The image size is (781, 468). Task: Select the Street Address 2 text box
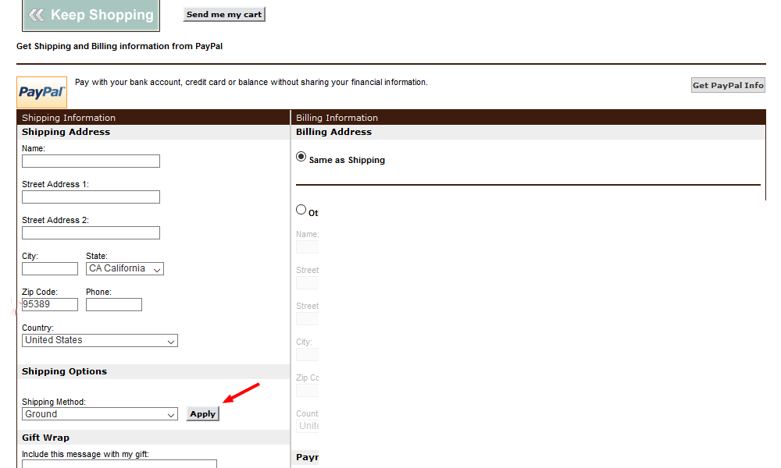pos(91,233)
